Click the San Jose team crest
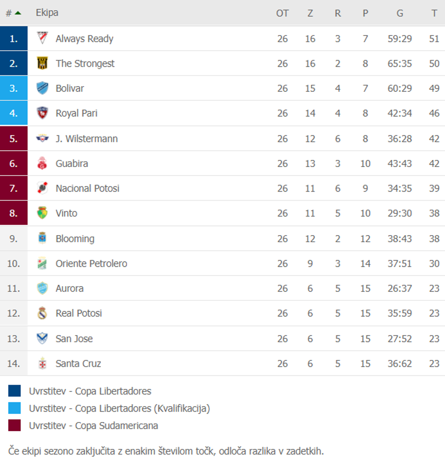Image resolution: width=445 pixels, height=458 pixels. (42, 338)
